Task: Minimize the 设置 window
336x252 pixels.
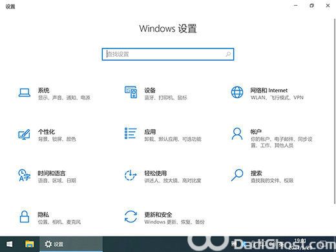Action: pos(296,6)
